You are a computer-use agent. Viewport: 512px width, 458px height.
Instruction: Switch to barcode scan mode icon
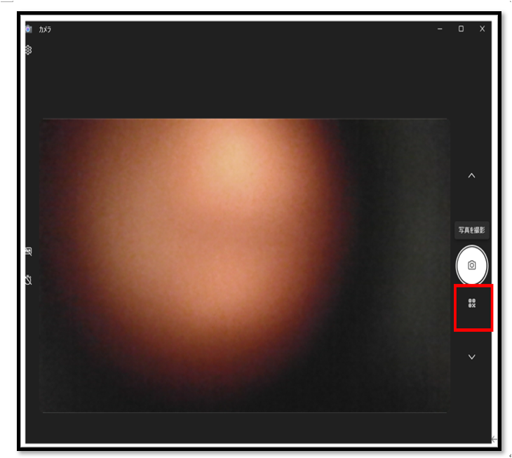(x=472, y=303)
